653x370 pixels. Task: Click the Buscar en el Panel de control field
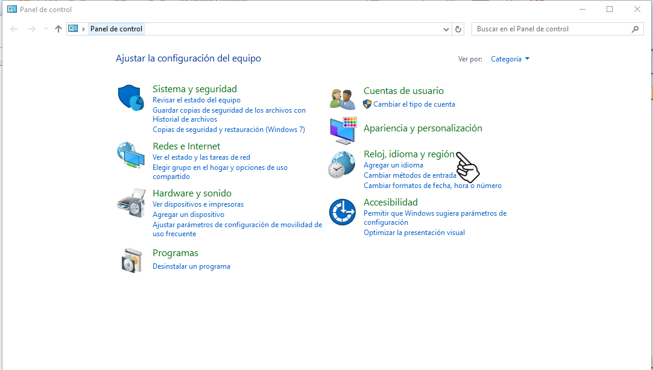click(552, 29)
